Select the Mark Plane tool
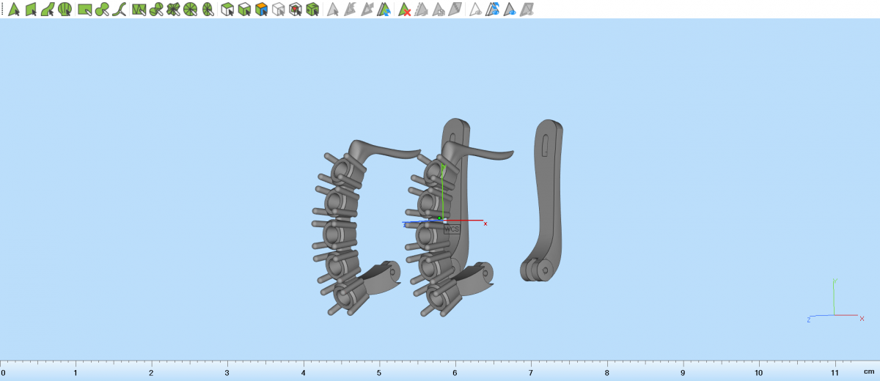 (x=31, y=10)
